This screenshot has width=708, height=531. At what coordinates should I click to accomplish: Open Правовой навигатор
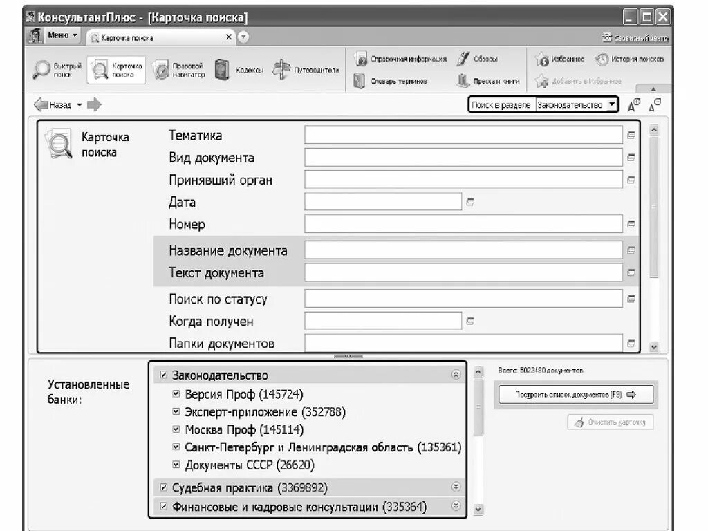click(178, 70)
